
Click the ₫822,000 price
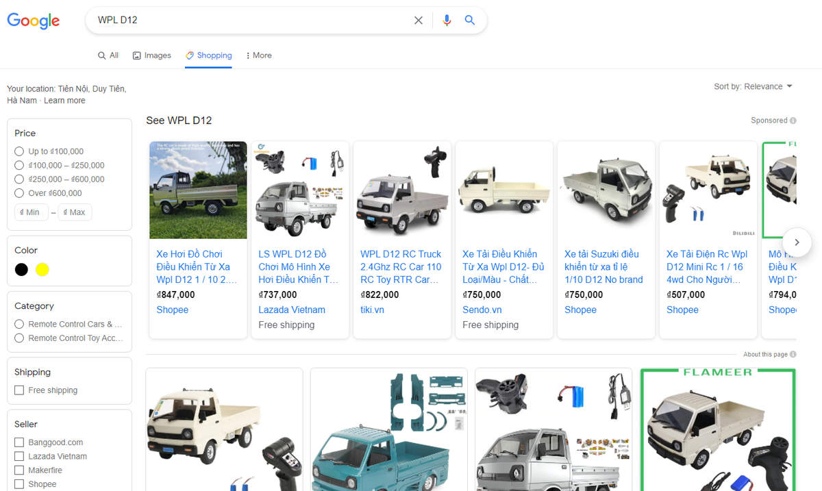[x=379, y=295]
